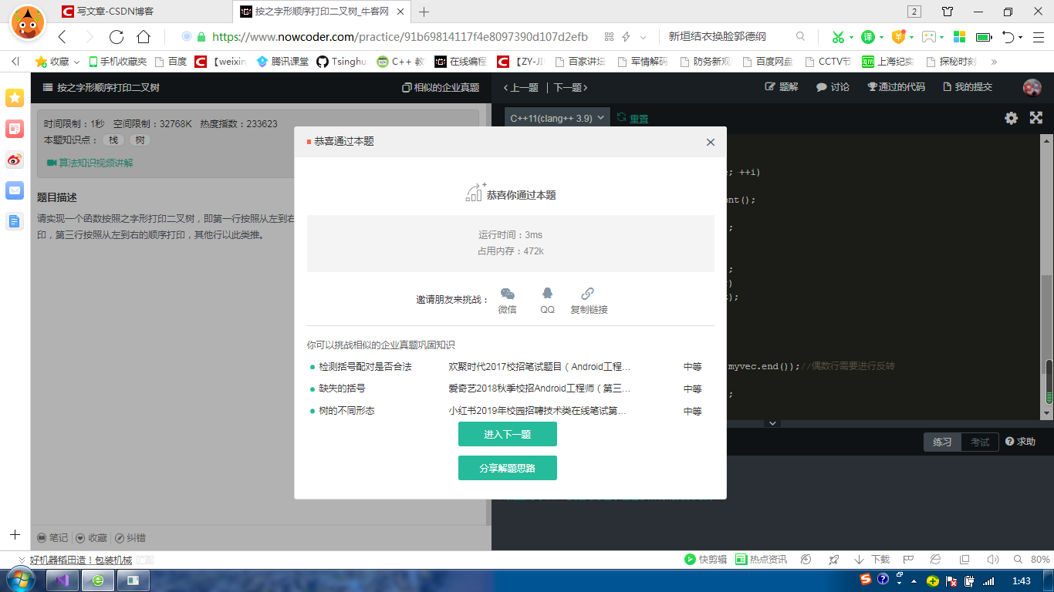Viewport: 1054px width, 592px height.
Task: Share result via 微信 icon
Action: point(507,295)
